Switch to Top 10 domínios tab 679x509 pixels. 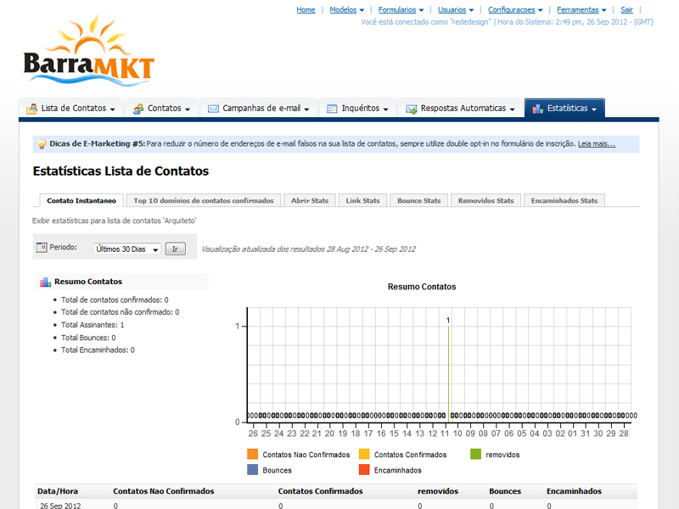[204, 200]
